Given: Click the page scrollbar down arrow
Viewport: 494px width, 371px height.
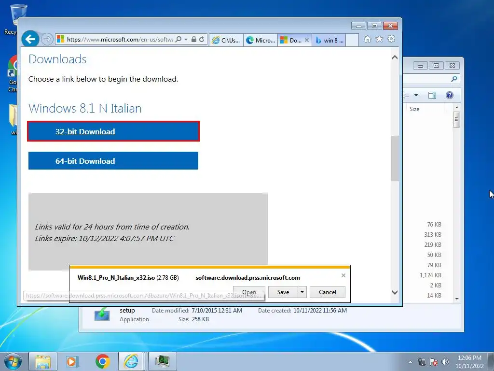Looking at the screenshot, I should pos(395,292).
